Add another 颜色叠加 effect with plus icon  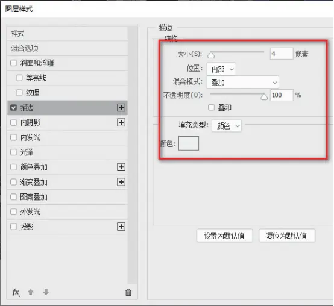click(x=121, y=167)
